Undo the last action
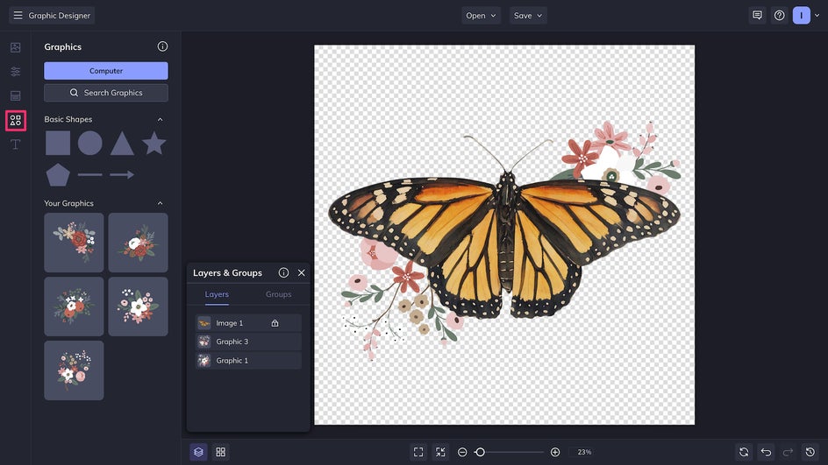The height and width of the screenshot is (465, 828). pyautogui.click(x=766, y=452)
